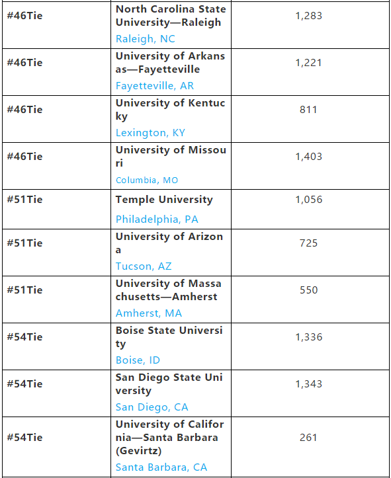
Task: Select the San Diego, CA link
Action: [x=152, y=407]
